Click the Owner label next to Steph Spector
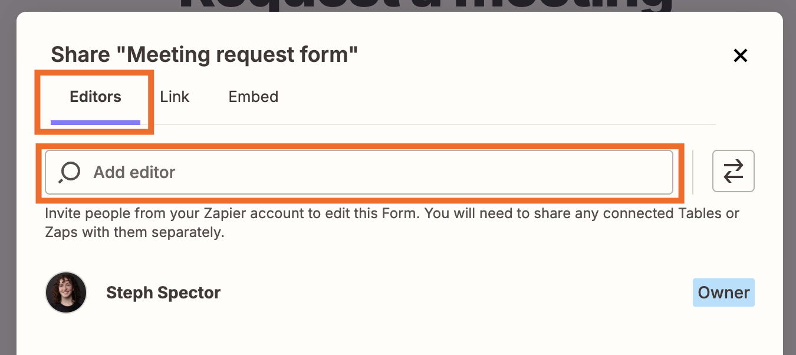 (723, 292)
